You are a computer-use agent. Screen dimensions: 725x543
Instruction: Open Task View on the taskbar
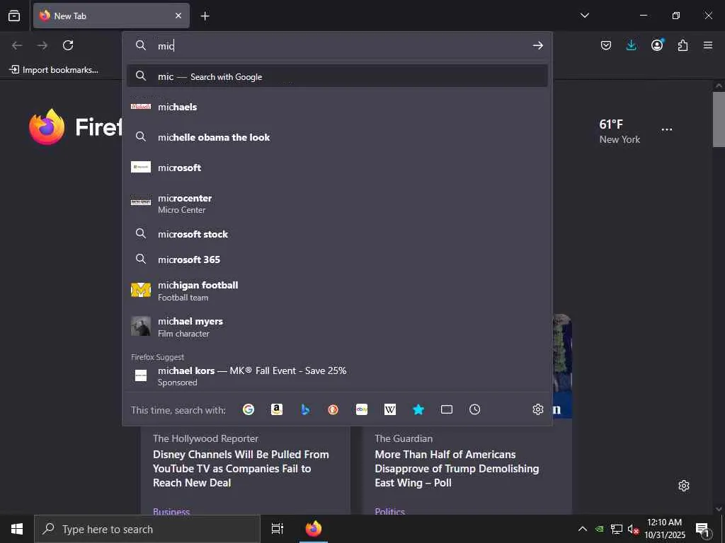click(x=278, y=529)
